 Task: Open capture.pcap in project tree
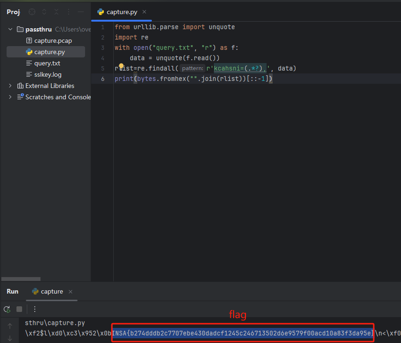[53, 40]
